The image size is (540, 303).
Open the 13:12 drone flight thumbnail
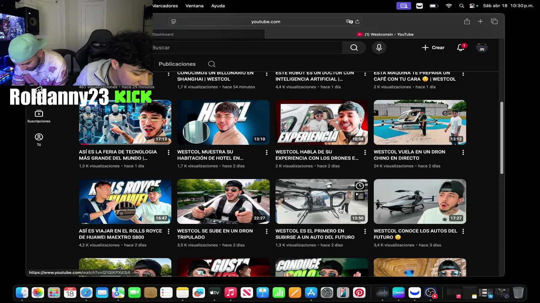pos(420,122)
